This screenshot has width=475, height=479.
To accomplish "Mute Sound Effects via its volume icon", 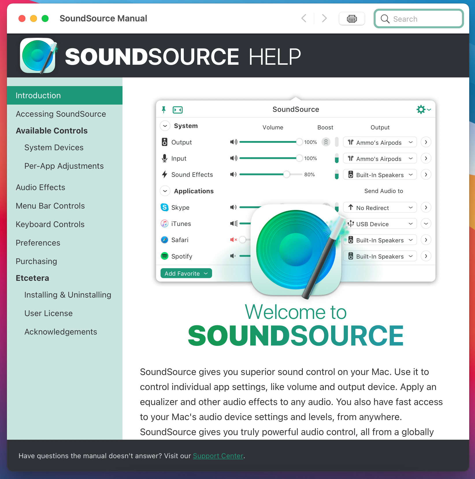I will (233, 174).
